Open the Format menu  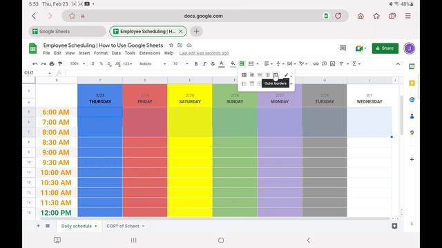pyautogui.click(x=101, y=53)
